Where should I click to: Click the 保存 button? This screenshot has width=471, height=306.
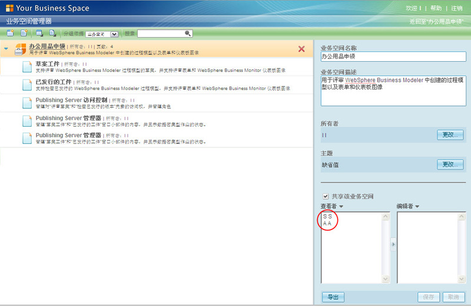pyautogui.click(x=429, y=297)
